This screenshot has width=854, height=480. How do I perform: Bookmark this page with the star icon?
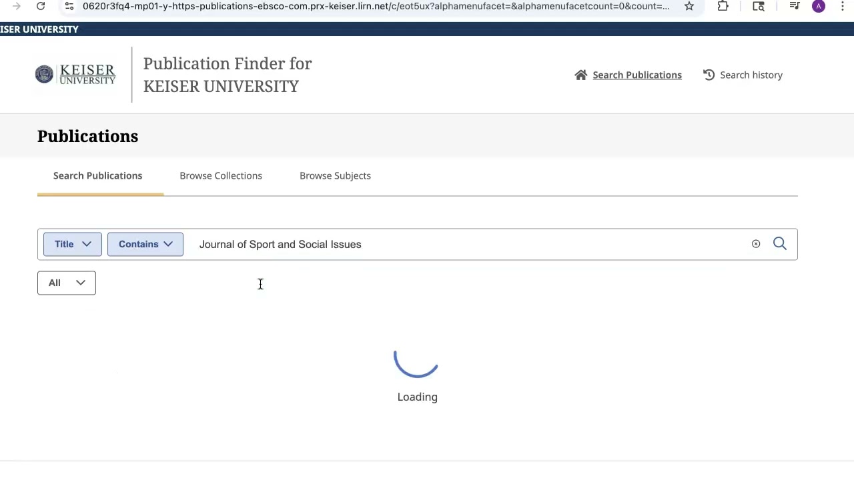pyautogui.click(x=689, y=6)
